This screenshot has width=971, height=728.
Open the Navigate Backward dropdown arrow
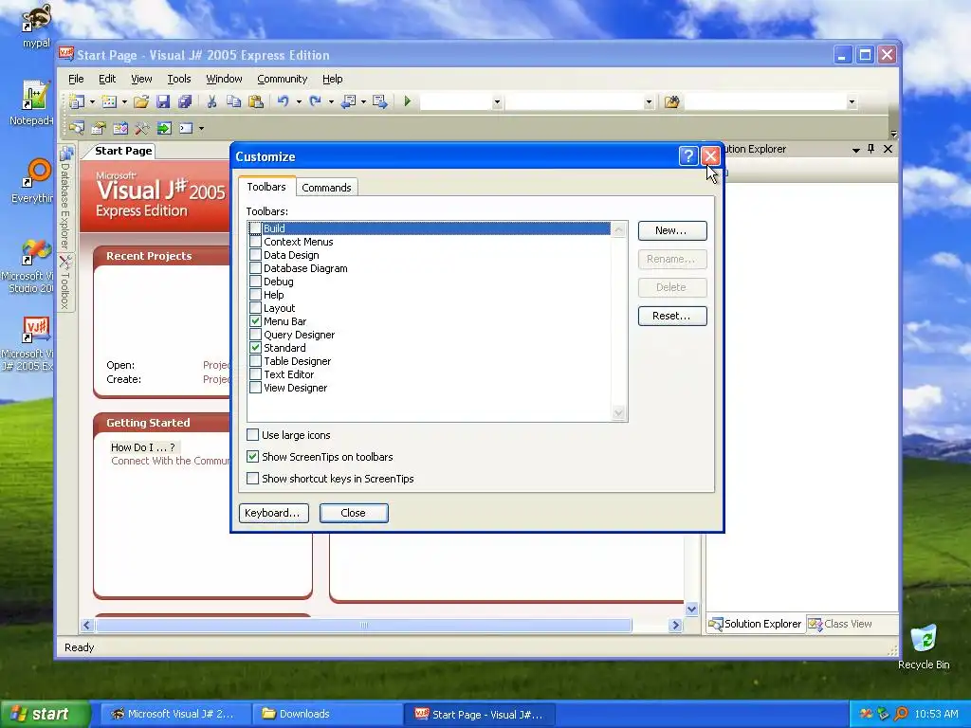click(363, 101)
